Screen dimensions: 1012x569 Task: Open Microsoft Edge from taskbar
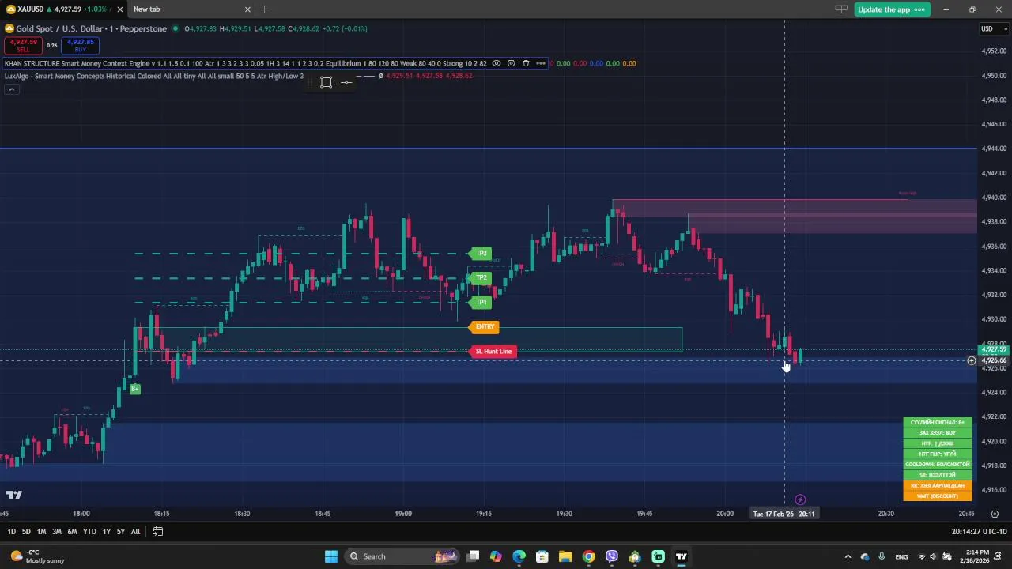coord(519,556)
